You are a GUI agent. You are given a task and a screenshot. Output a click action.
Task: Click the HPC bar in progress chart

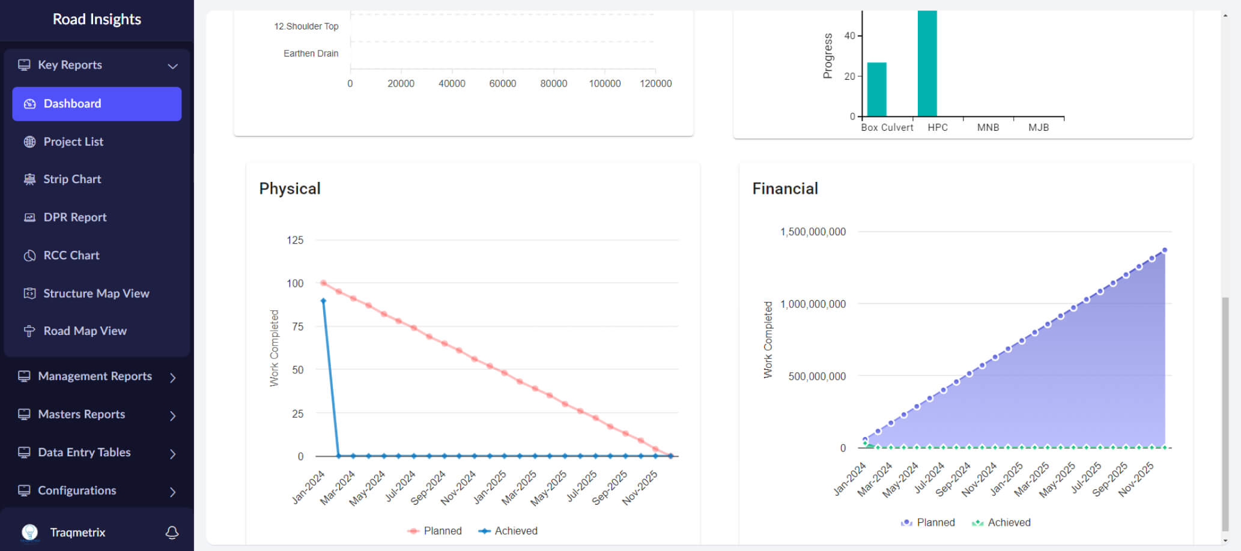[927, 64]
